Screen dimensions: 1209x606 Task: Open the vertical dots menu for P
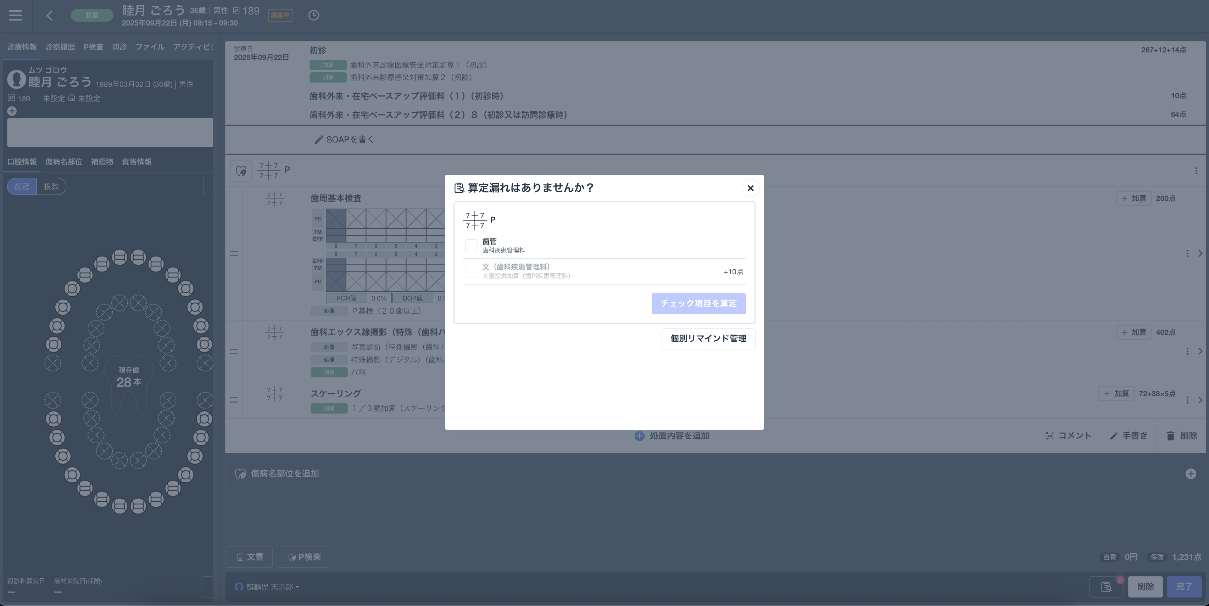[x=1196, y=171]
